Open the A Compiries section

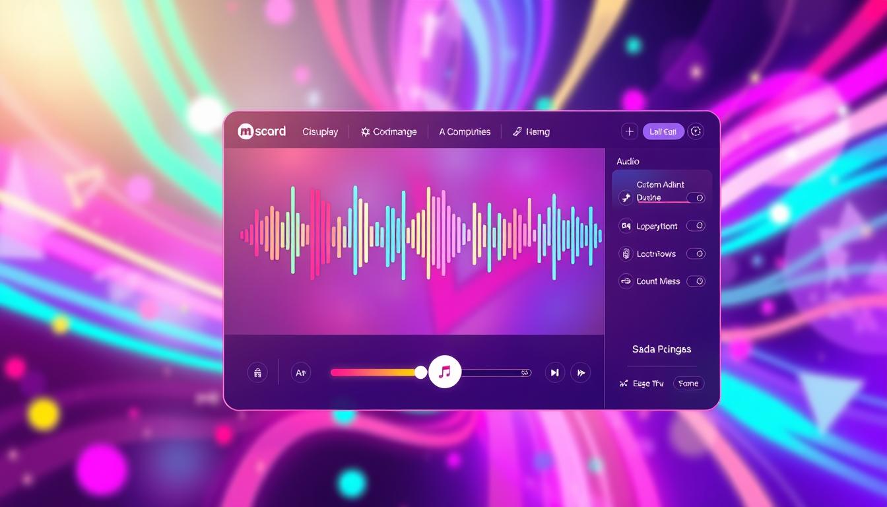coord(465,131)
